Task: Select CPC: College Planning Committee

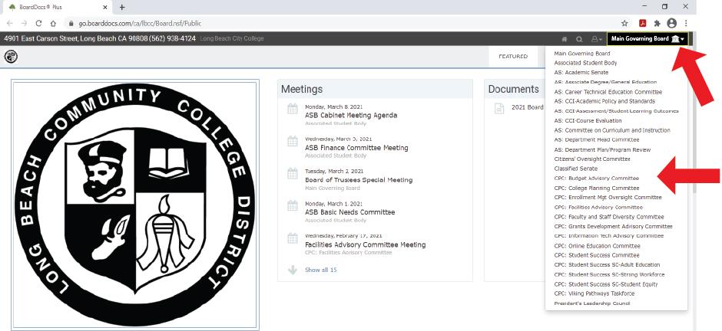Action: pyautogui.click(x=596, y=188)
